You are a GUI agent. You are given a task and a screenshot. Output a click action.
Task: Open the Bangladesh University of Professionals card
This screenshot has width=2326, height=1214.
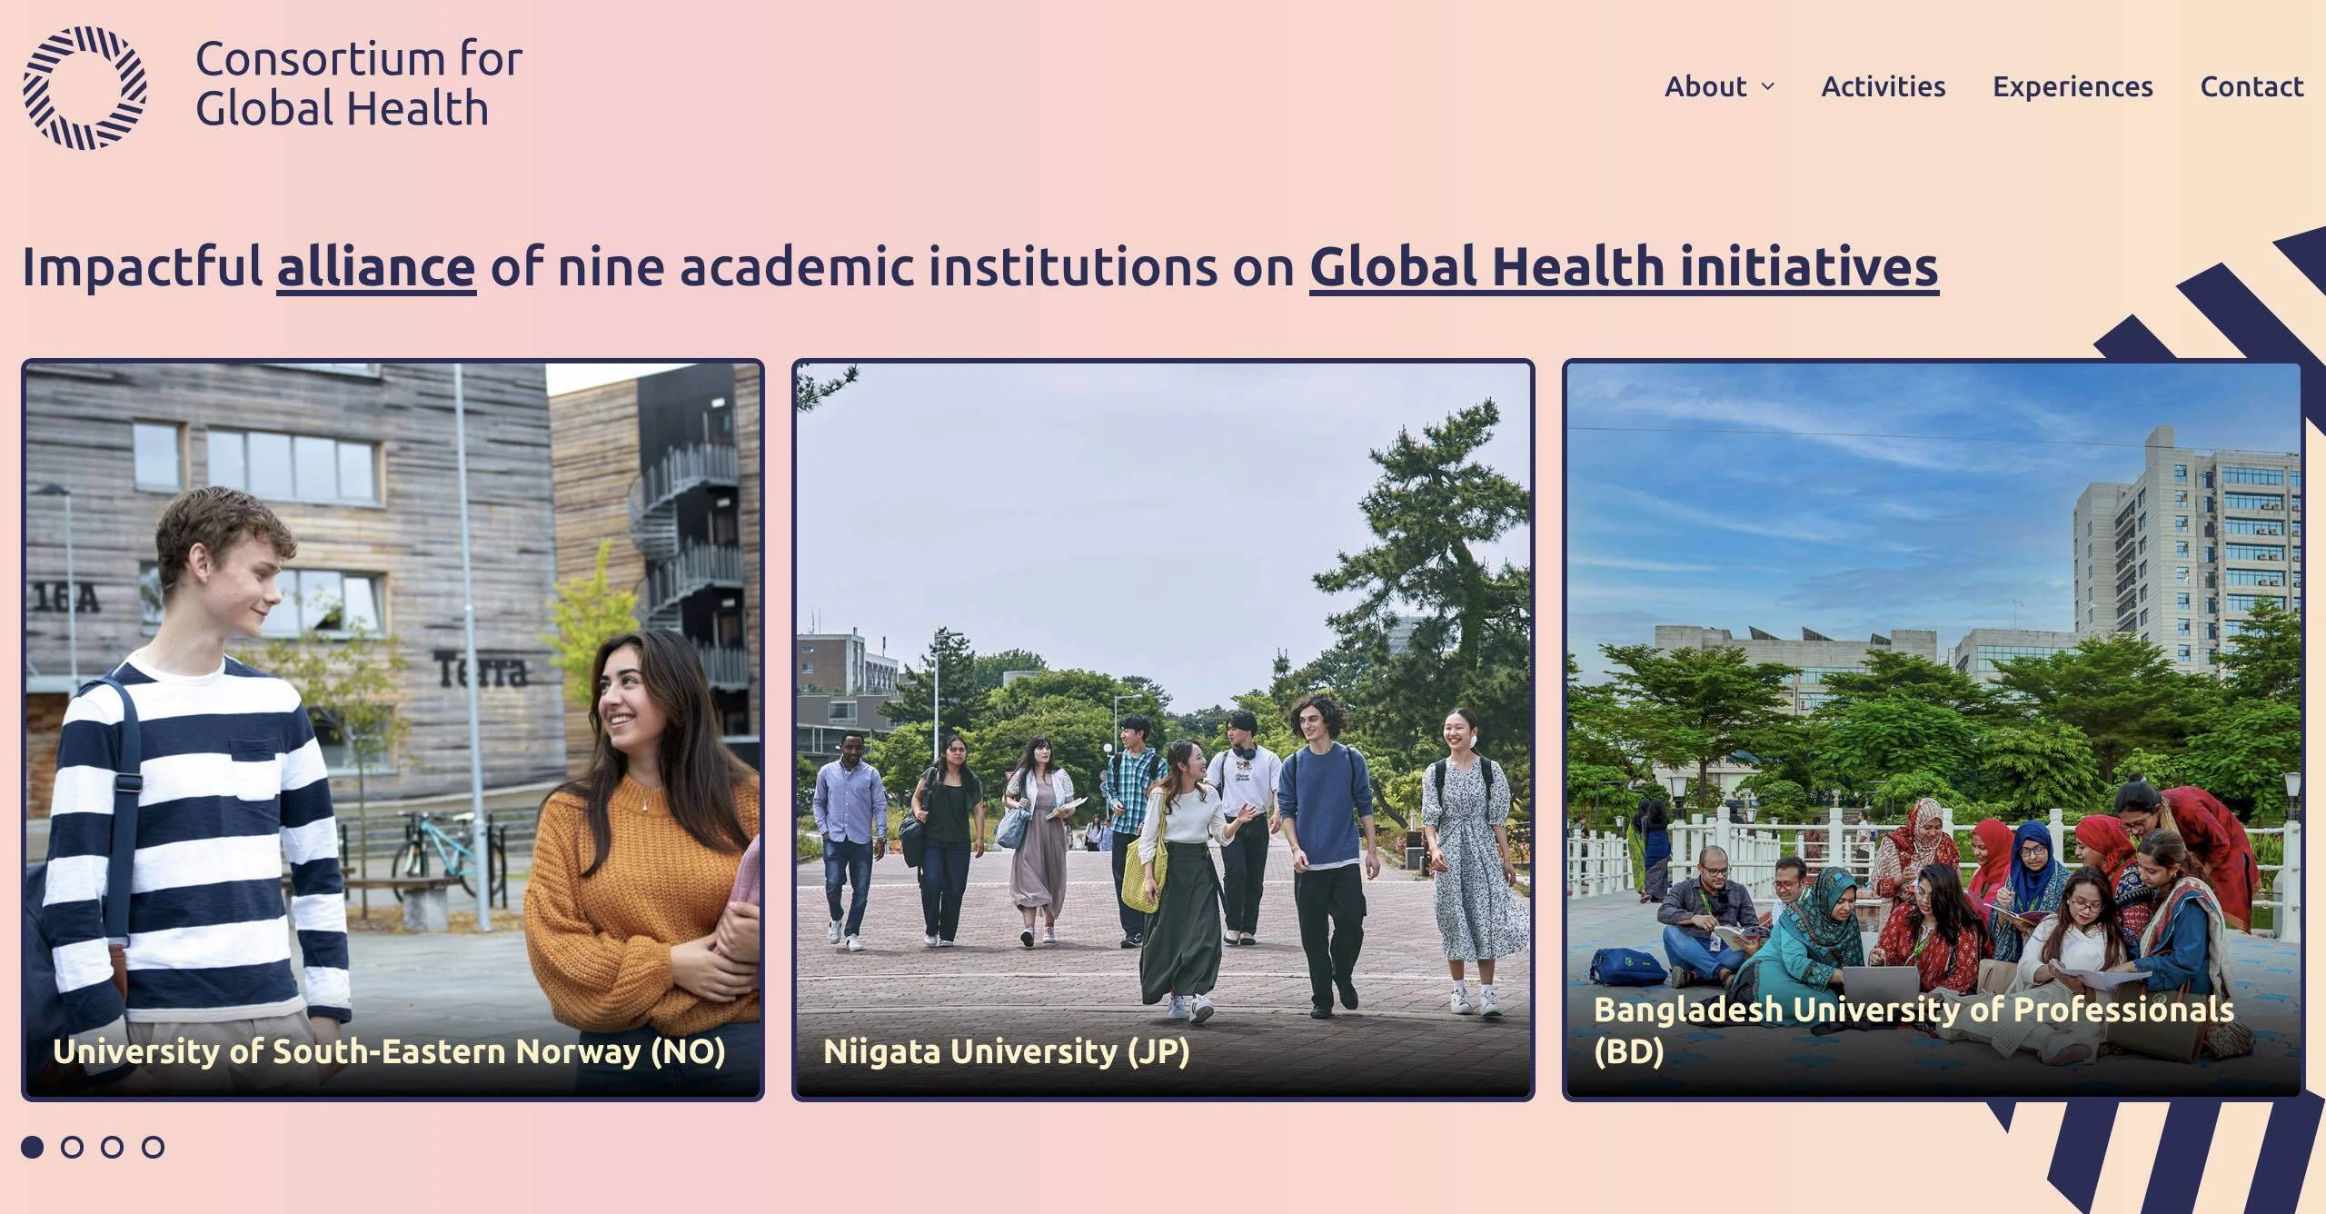click(x=1933, y=730)
